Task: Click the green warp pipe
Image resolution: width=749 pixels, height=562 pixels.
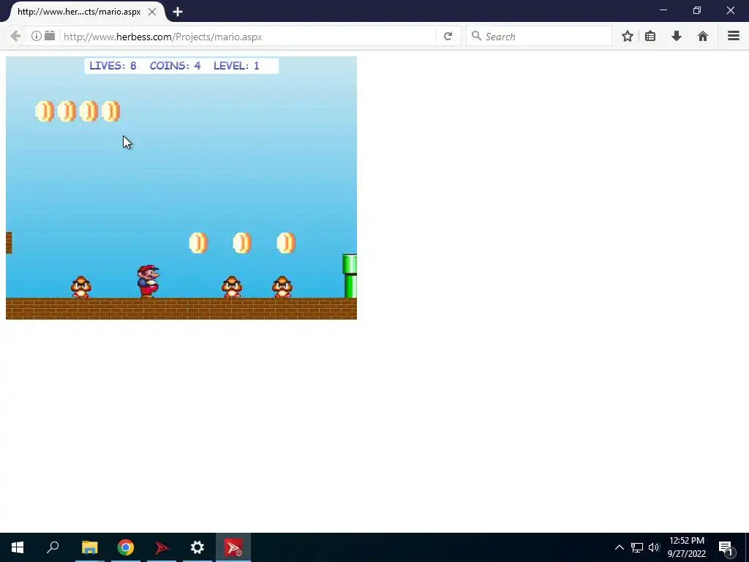Action: 350,276
